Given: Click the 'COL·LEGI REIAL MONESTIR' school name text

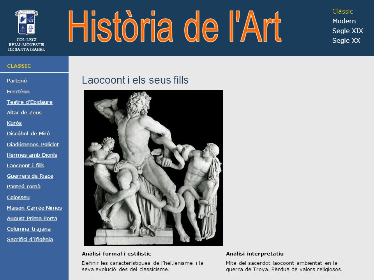Looking at the screenshot, I should point(26,44).
